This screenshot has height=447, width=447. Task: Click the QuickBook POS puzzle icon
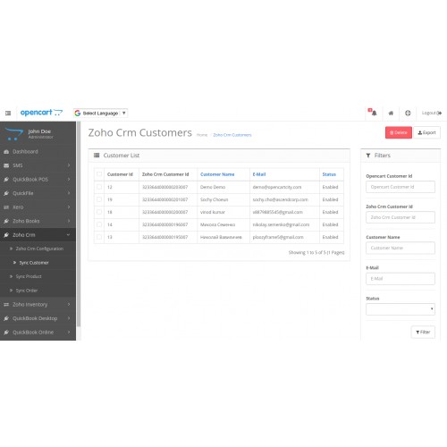coord(6,180)
